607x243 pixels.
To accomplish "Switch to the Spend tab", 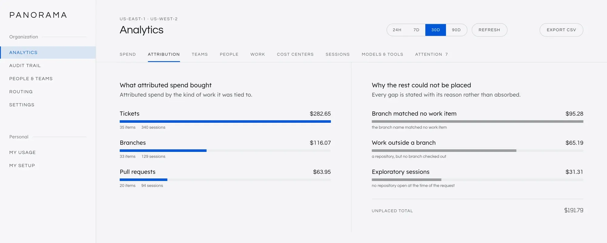I will click(x=128, y=54).
